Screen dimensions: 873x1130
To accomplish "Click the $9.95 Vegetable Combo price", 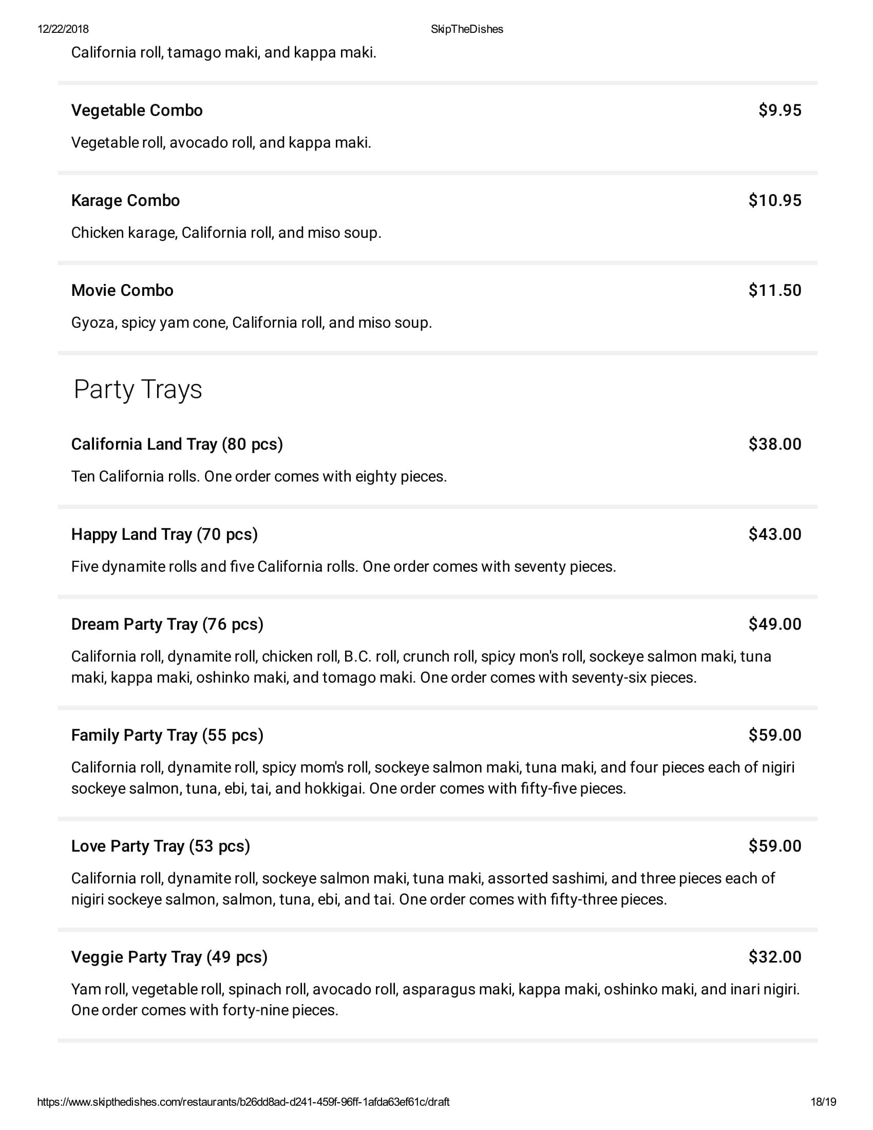I will coord(780,110).
